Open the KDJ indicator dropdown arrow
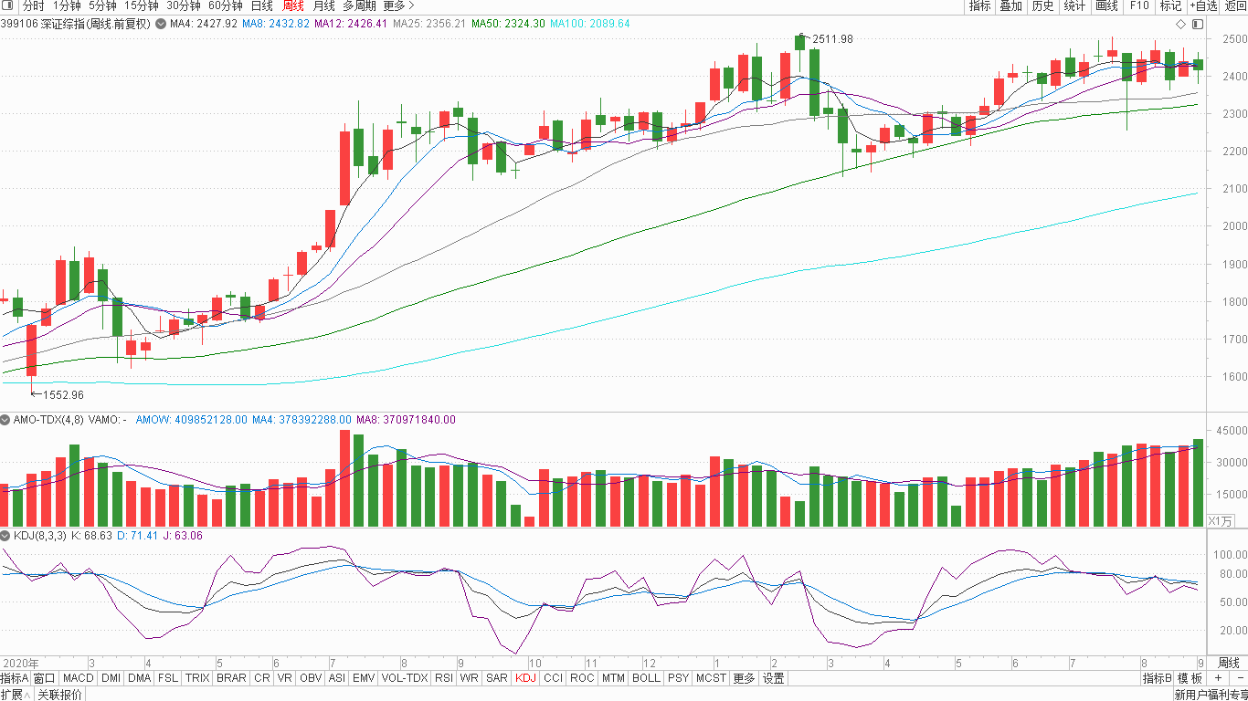1248x701 pixels. [x=5, y=536]
